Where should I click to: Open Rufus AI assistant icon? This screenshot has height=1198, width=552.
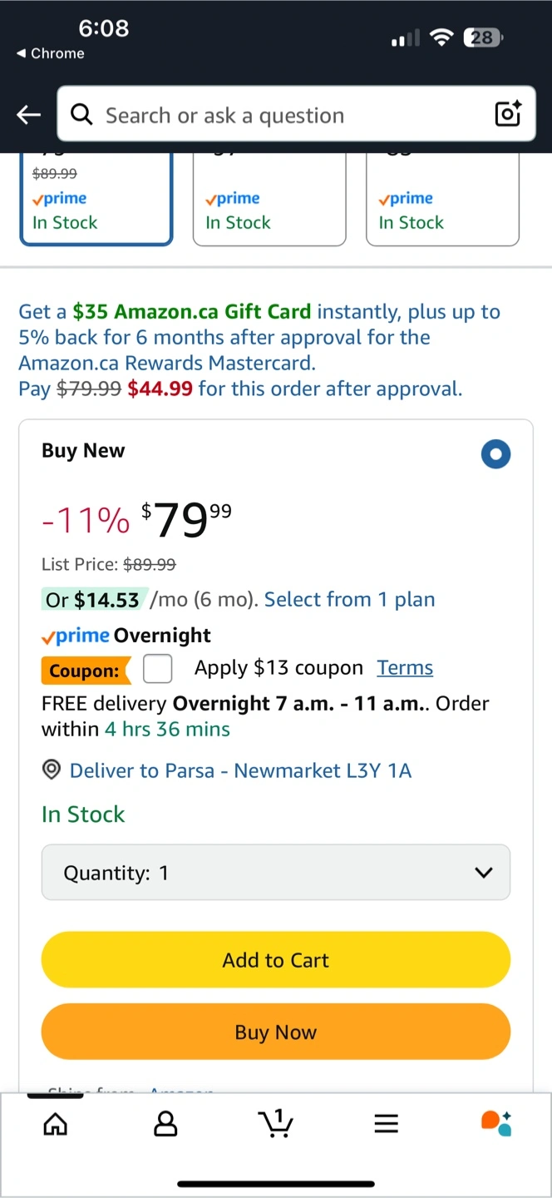tap(497, 1123)
